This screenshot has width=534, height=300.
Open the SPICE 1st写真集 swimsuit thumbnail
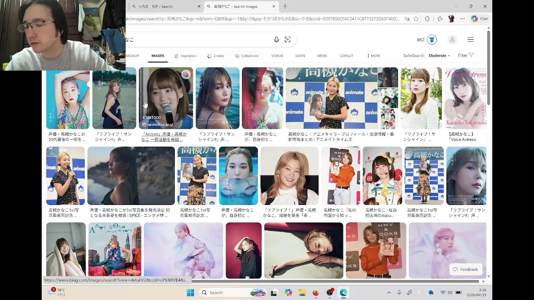(x=131, y=175)
